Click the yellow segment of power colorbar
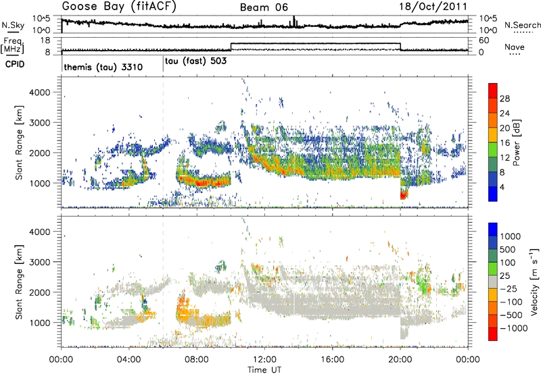Viewport: 541px width, 374px height. click(493, 135)
